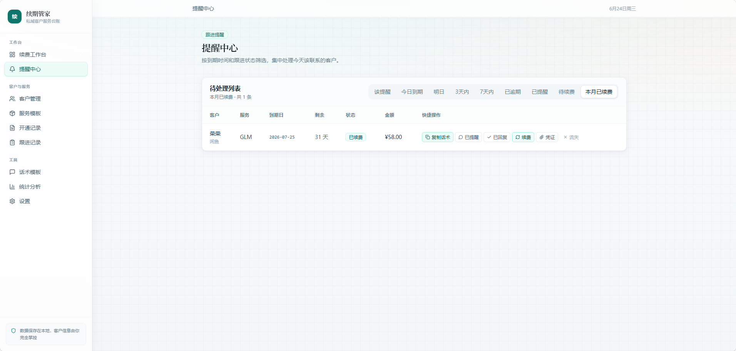Click the 跟进提醒 tag badge
Image resolution: width=736 pixels, height=351 pixels.
[x=215, y=35]
